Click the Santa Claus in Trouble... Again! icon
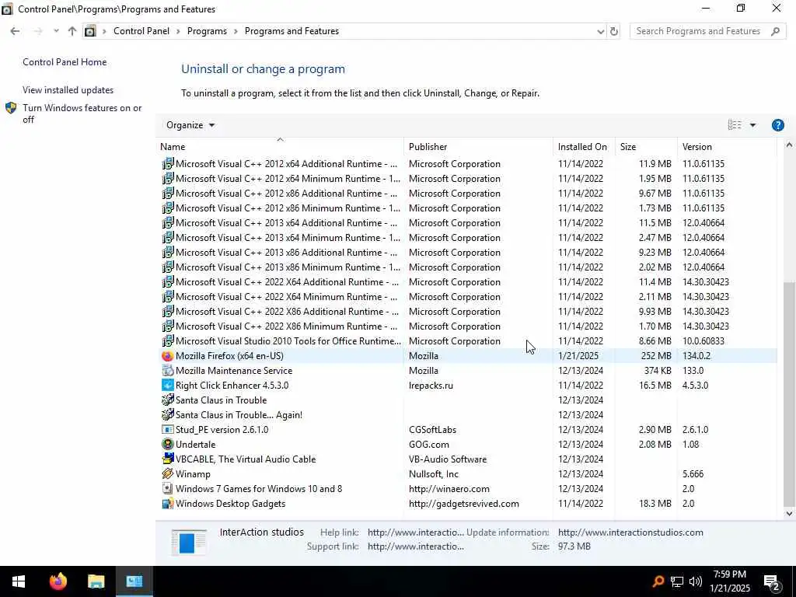Screen dimensions: 796x597 (x=168, y=415)
